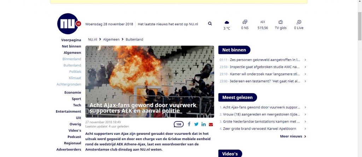Open headline Iedereen een testament?
The width and height of the screenshot is (362, 157).
point(265,81)
